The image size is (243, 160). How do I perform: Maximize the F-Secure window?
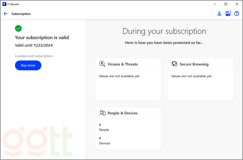tap(226, 4)
